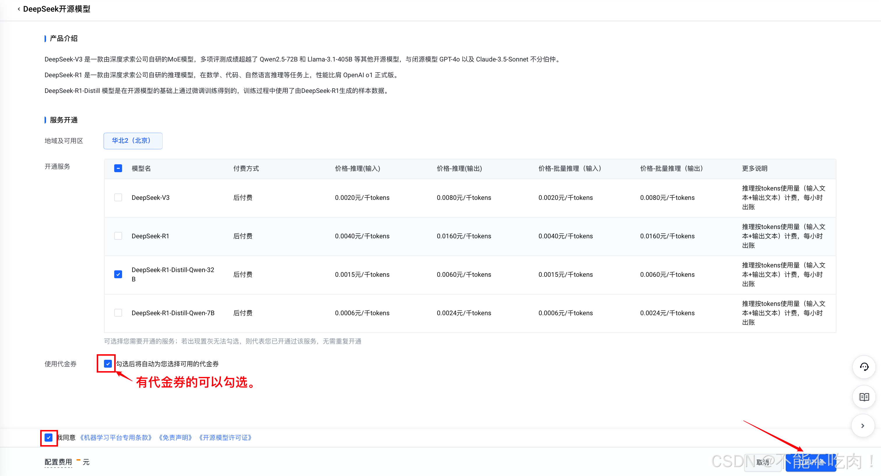
Task: Open the 《免责声明》 link
Action: tap(175, 438)
